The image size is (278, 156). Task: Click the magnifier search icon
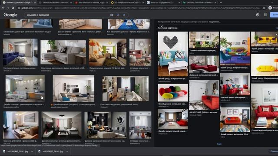(124, 15)
